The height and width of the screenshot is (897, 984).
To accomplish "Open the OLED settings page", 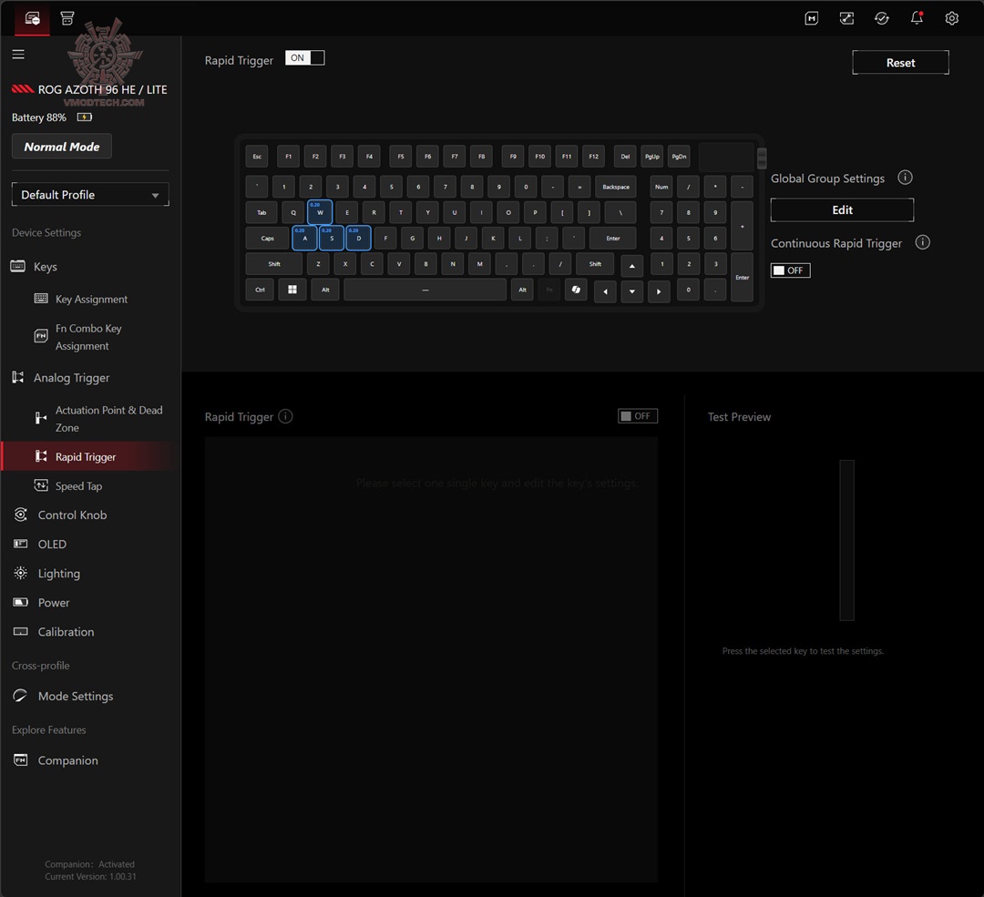I will (52, 545).
